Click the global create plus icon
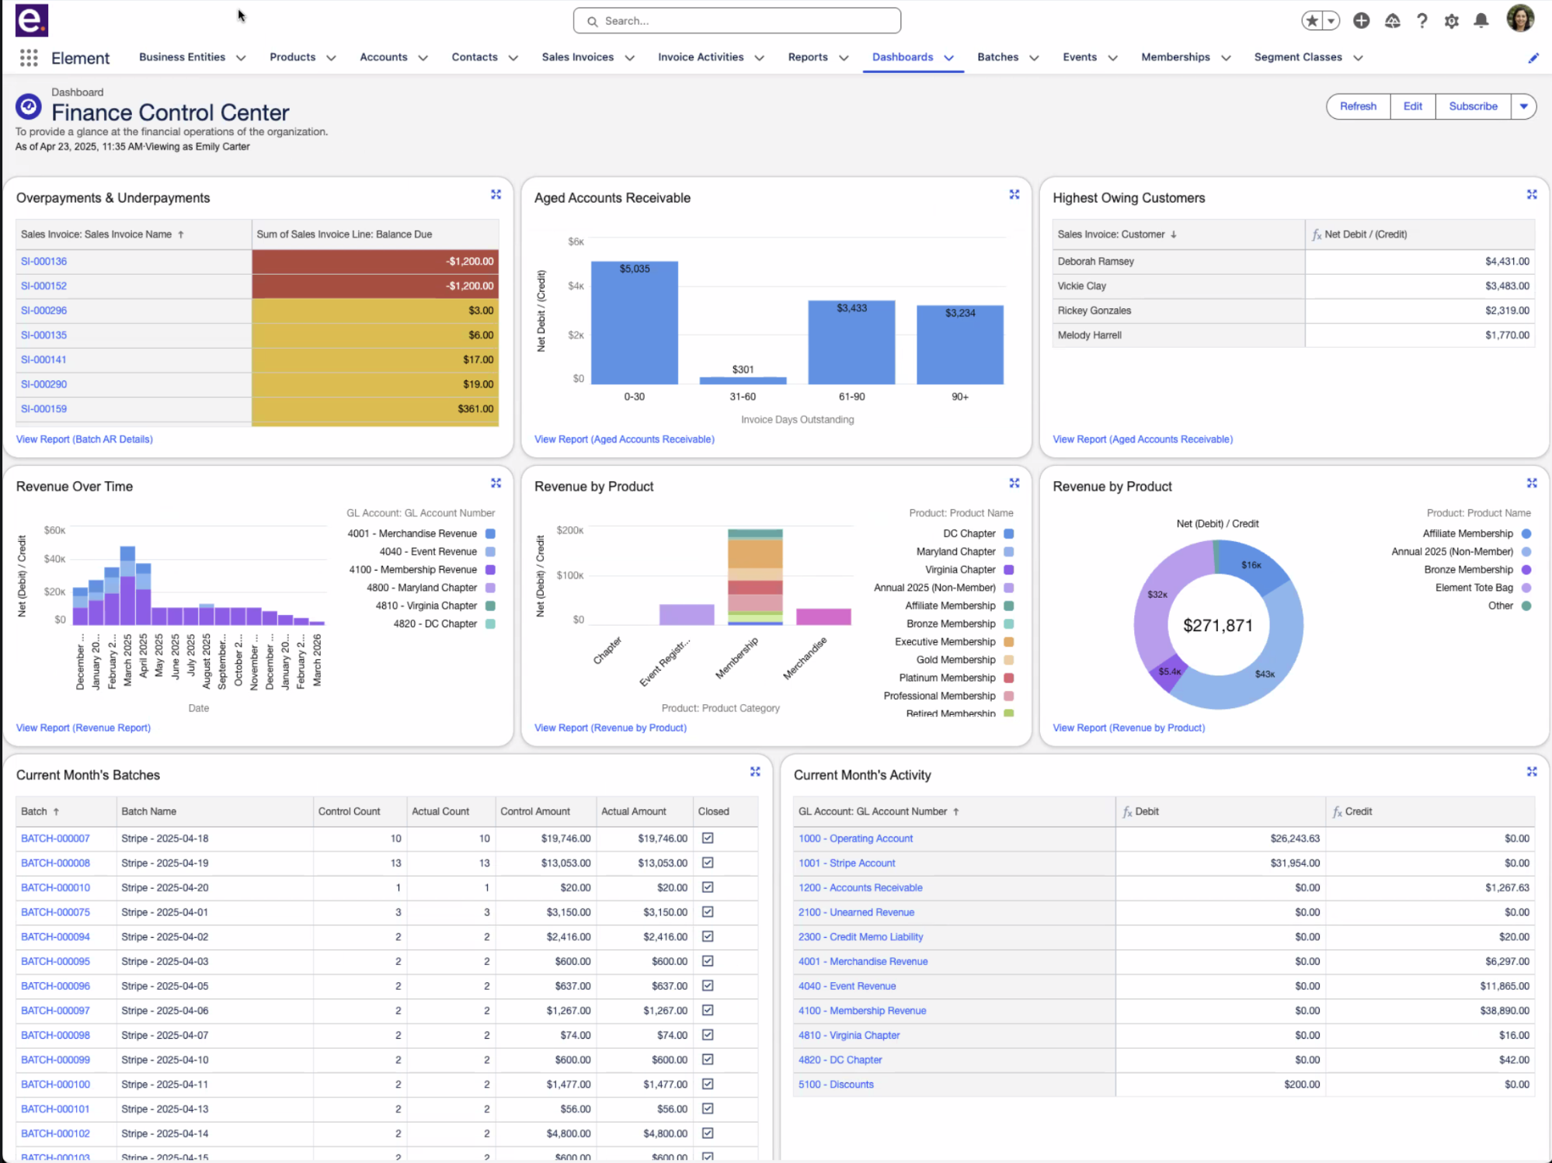The image size is (1552, 1163). coord(1361,21)
